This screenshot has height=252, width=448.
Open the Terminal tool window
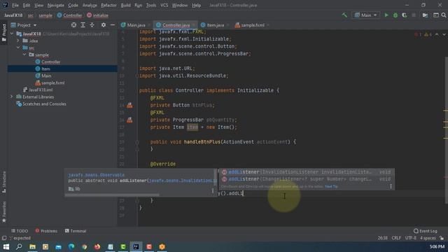(x=76, y=231)
